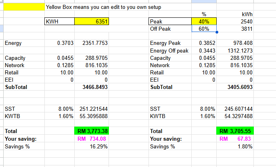This screenshot has width=276, height=167.
Task: Click the yellow Peak 40% cell
Action: tap(204, 21)
